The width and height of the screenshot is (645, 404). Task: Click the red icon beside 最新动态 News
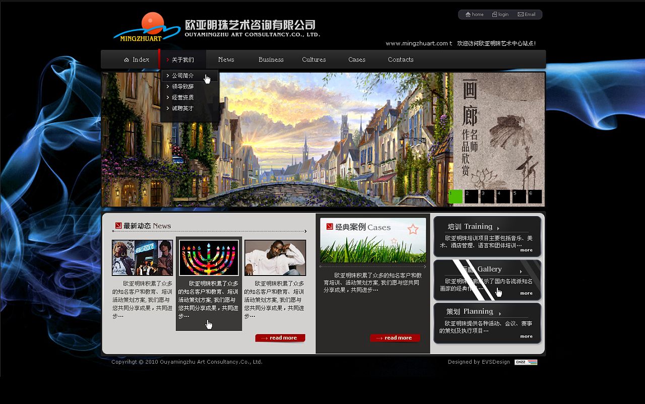[x=118, y=226]
